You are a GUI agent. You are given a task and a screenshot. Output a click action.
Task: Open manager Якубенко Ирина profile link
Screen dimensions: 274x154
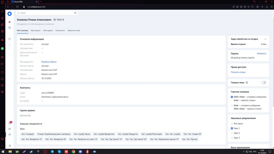pyautogui.click(x=49, y=62)
